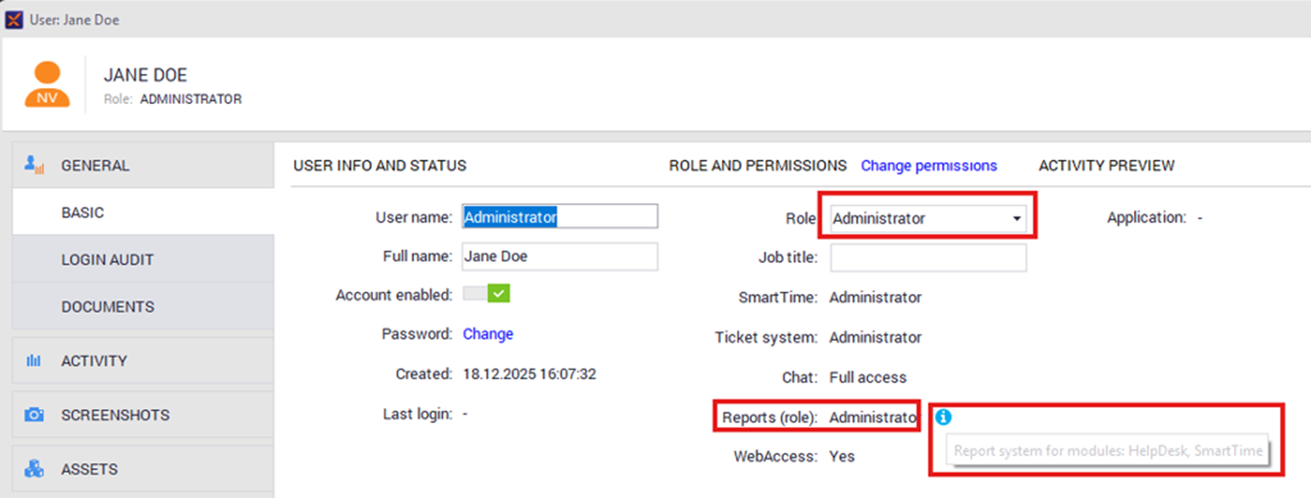Image resolution: width=1311 pixels, height=498 pixels.
Task: Click the app logo in title bar
Action: coord(14,20)
